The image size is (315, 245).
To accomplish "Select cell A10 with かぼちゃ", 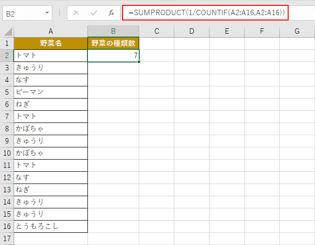I will (x=51, y=153).
